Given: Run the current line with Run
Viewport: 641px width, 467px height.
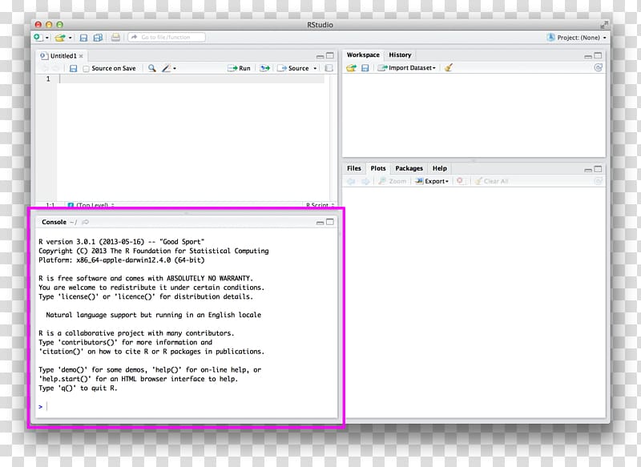Looking at the screenshot, I should [x=239, y=68].
